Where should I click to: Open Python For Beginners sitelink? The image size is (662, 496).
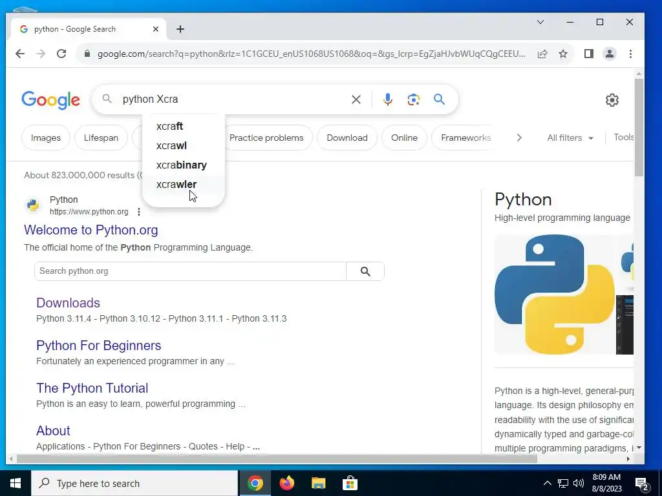[98, 346]
